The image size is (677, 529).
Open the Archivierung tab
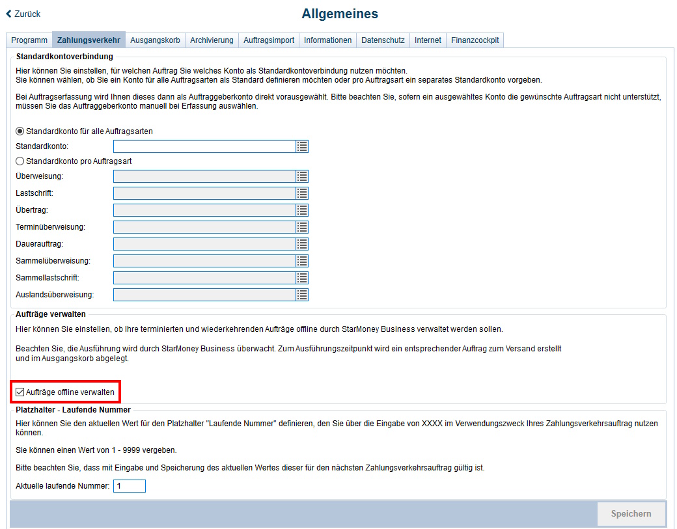point(212,40)
